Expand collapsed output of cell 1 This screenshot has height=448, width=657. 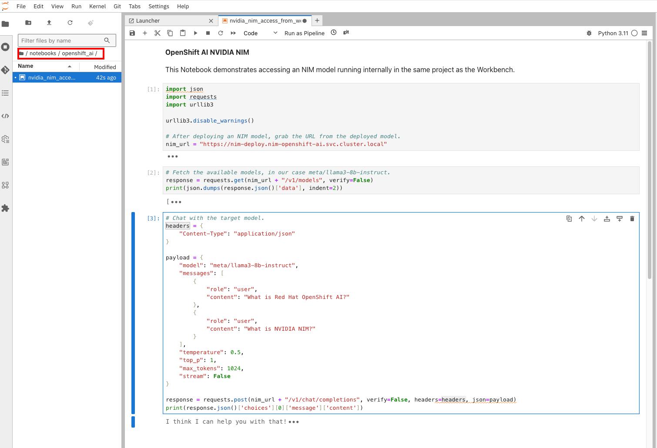click(x=172, y=156)
